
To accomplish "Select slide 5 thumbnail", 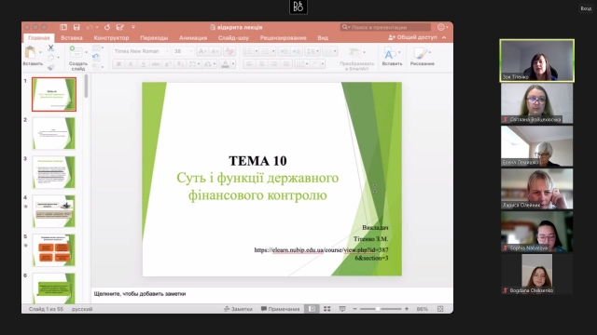I will 54,250.
